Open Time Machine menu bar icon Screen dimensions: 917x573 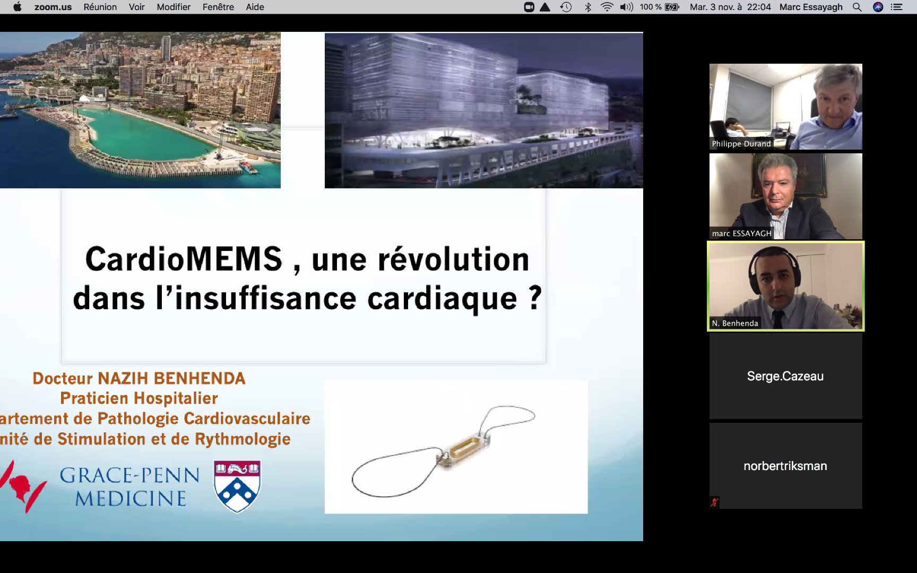point(566,7)
